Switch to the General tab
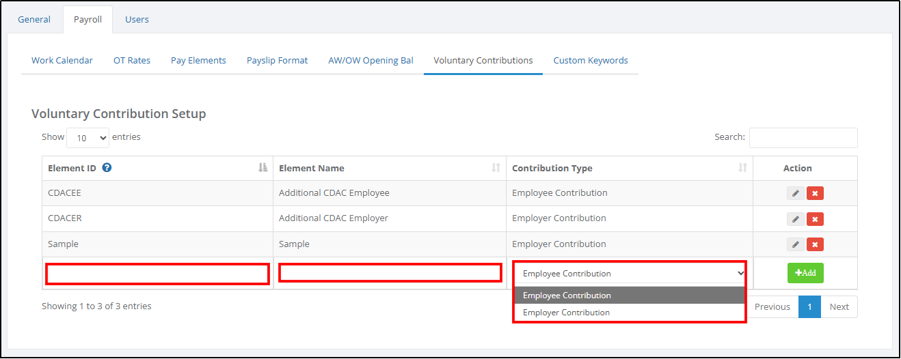 (x=34, y=19)
